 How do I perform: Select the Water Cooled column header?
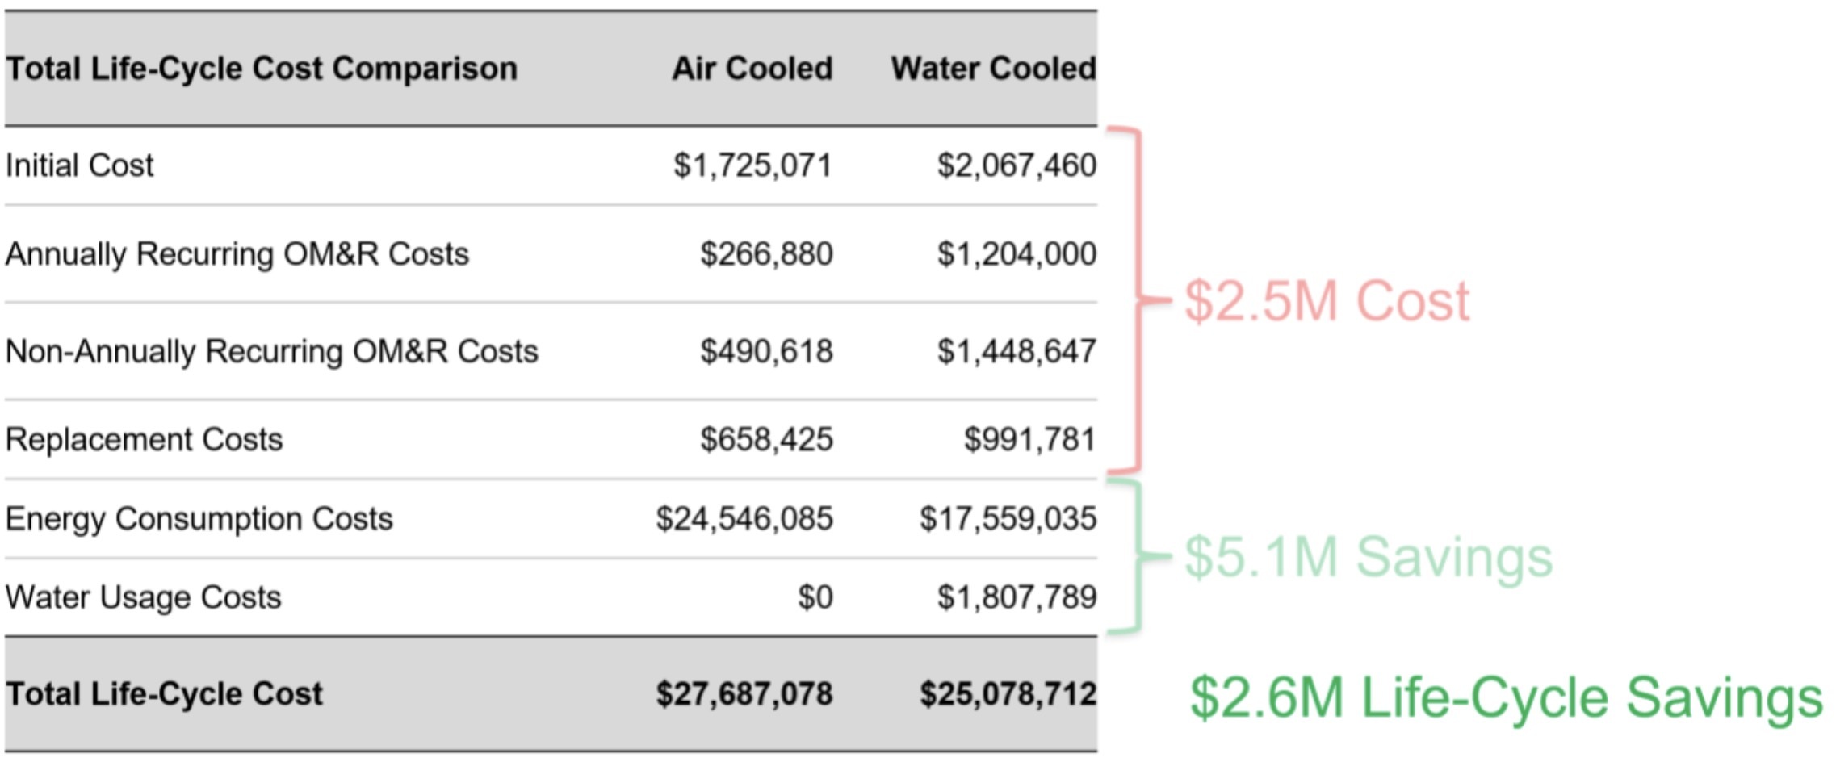[x=993, y=69]
